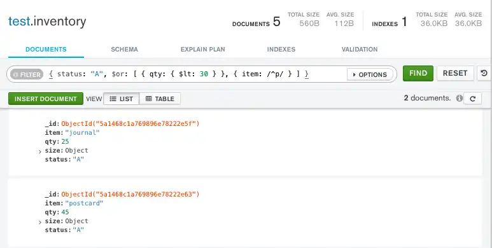This screenshot has height=248, width=492.
Task: Open the SCHEMA tab
Action: click(124, 50)
